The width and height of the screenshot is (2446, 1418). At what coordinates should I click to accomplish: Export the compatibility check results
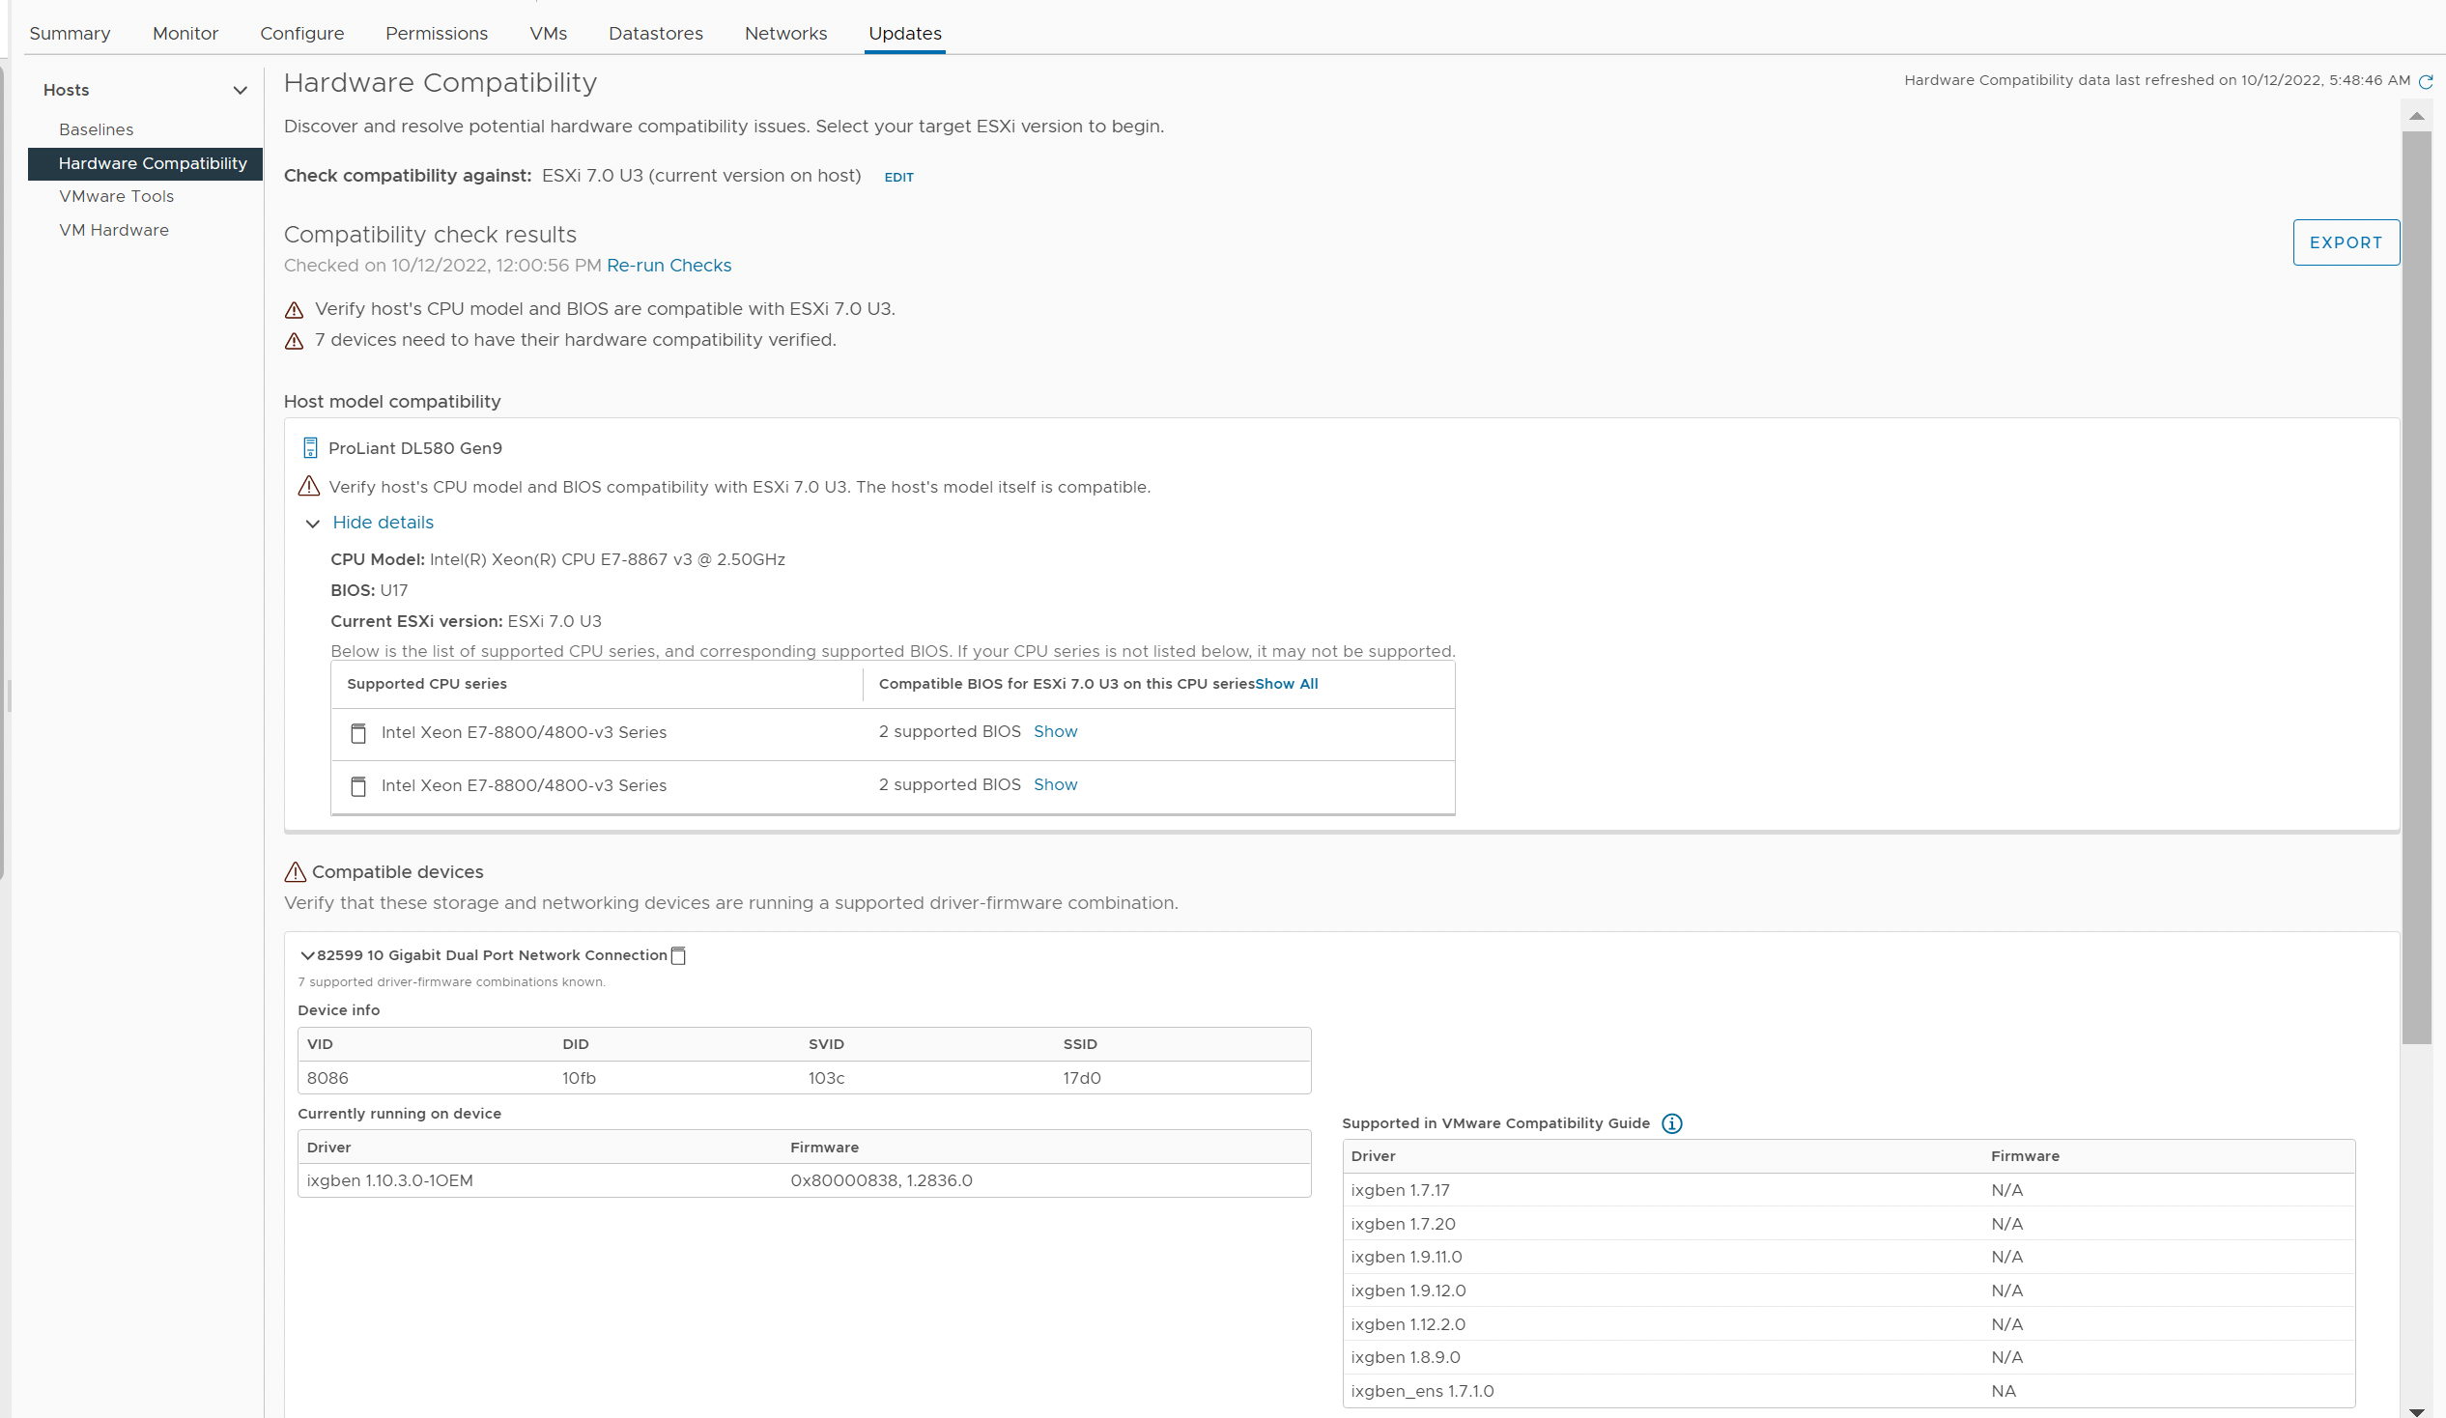(x=2346, y=241)
